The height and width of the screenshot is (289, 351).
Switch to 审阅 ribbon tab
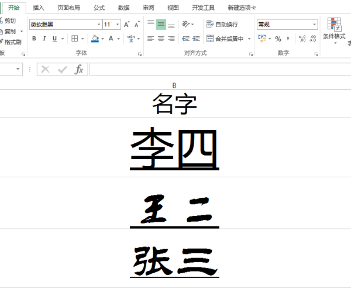pos(148,8)
